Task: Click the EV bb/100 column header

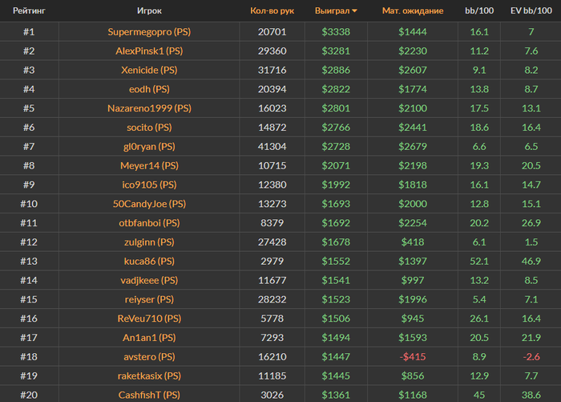Action: pyautogui.click(x=531, y=11)
